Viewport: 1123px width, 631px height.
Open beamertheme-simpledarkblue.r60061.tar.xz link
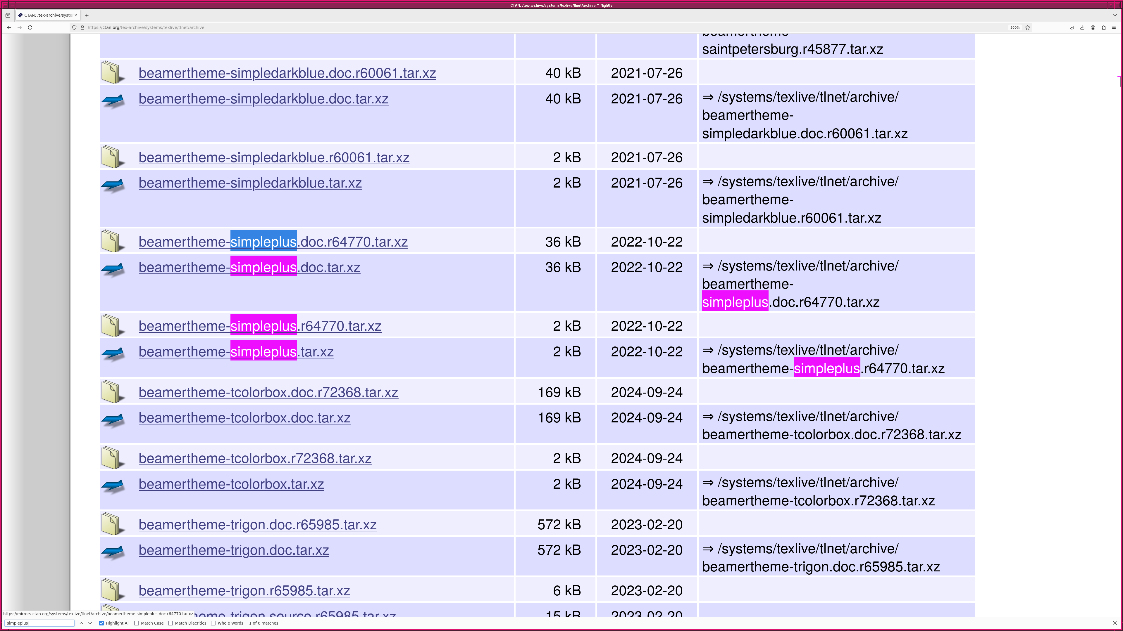[274, 158]
